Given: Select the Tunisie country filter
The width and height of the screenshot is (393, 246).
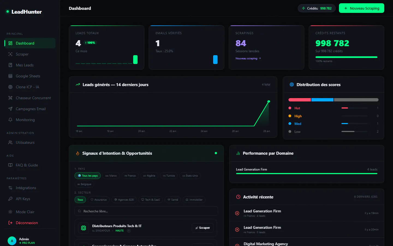Looking at the screenshot, I should click(169, 176).
